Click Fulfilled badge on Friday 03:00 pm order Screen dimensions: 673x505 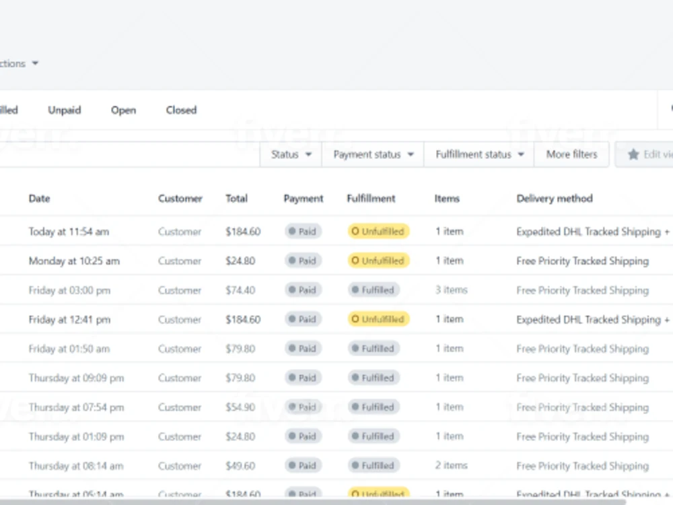coord(374,290)
